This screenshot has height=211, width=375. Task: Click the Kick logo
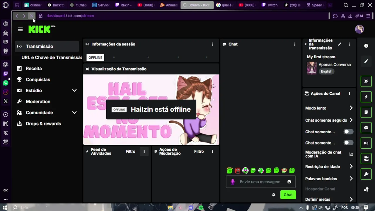point(42,29)
